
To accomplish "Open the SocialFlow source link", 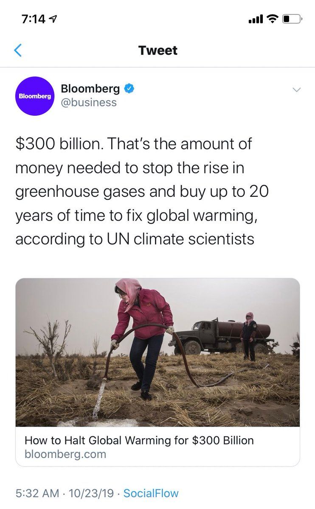I will click(x=151, y=493).
